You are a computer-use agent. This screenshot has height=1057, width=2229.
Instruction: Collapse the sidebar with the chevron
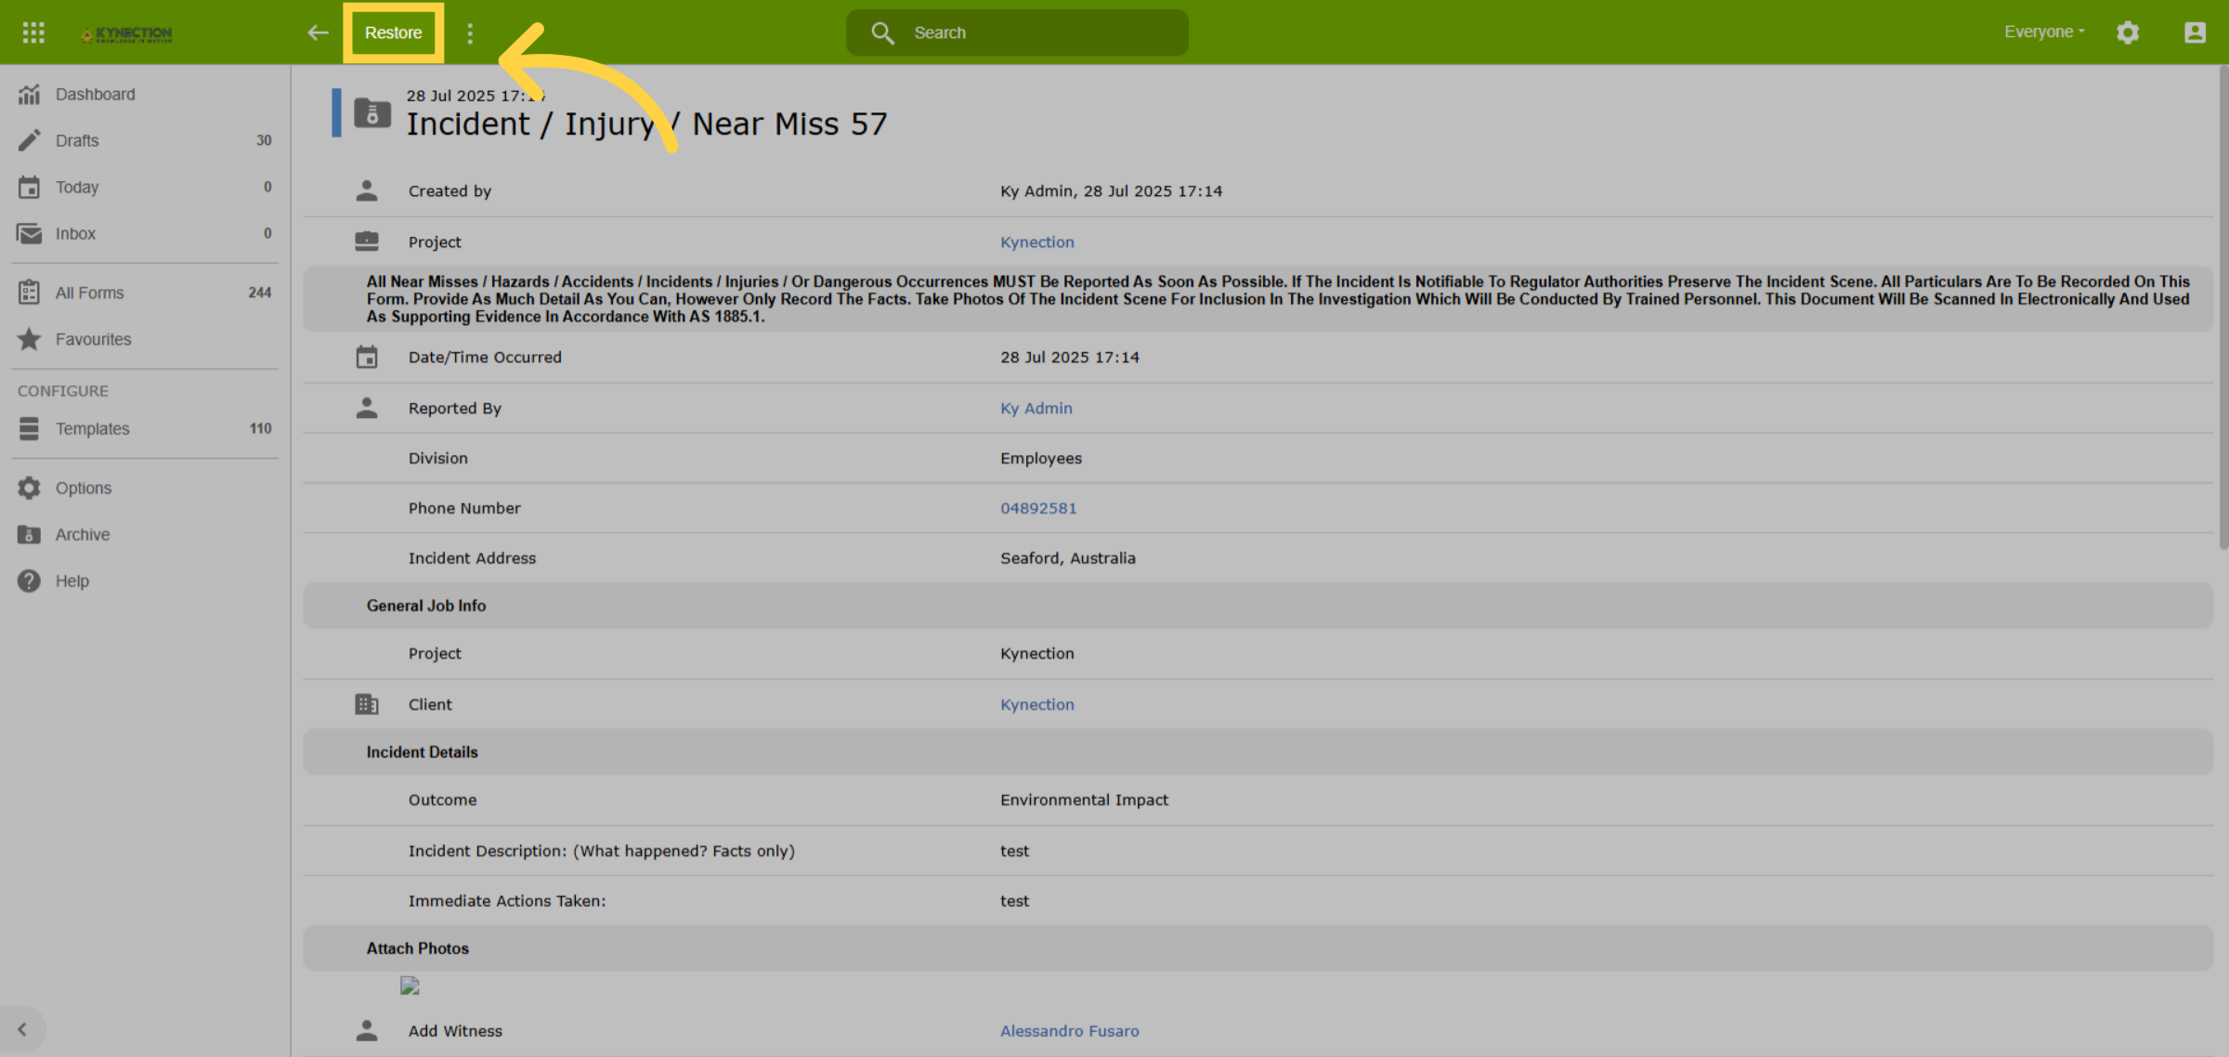click(22, 1029)
